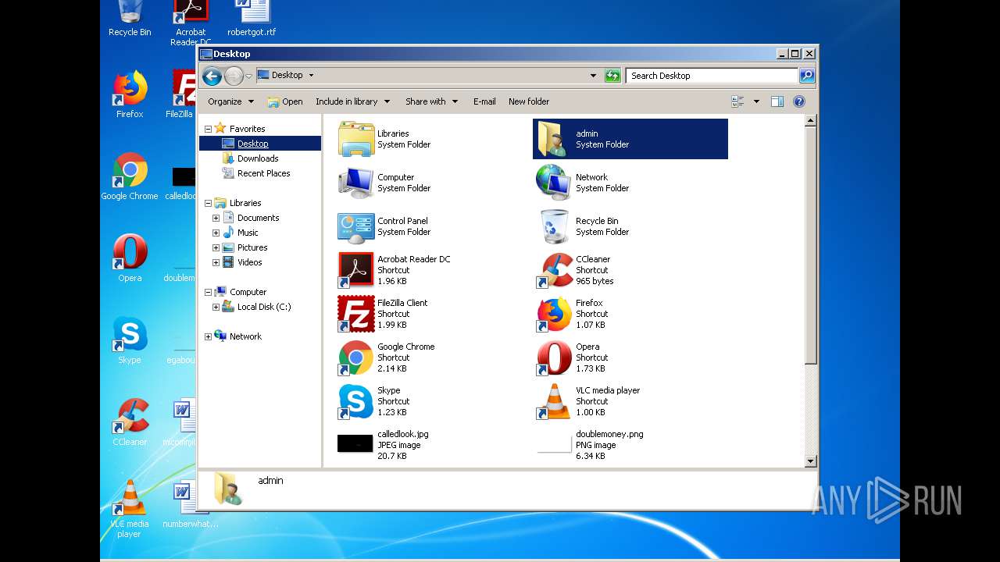Collapse the Libraries tree node
1000x562 pixels.
click(x=209, y=203)
